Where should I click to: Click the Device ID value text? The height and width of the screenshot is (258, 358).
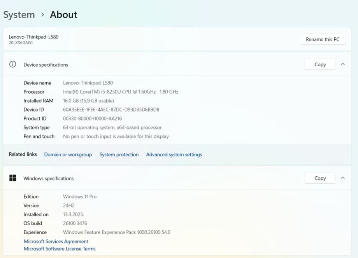point(111,110)
